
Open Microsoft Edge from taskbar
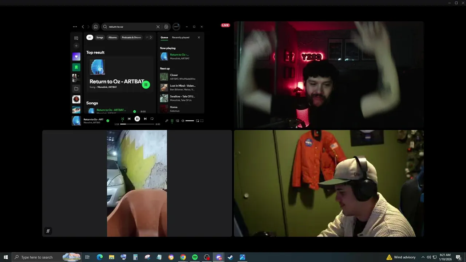[100, 257]
